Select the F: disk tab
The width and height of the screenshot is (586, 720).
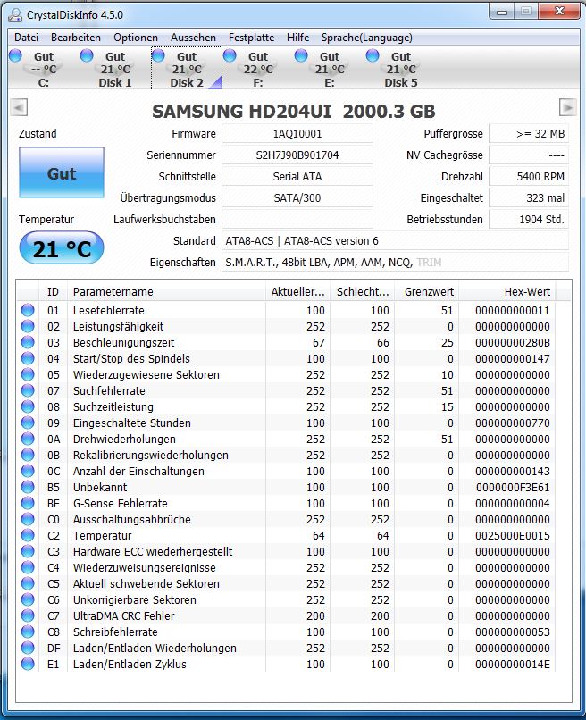point(258,69)
